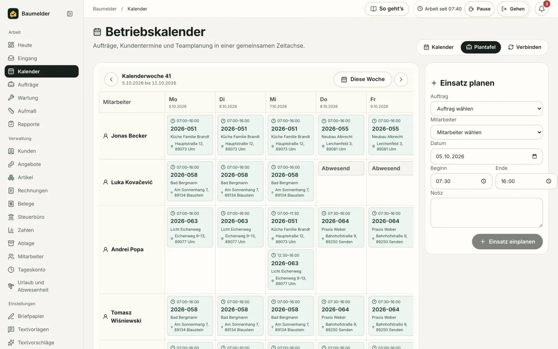558x349 pixels.
Task: Switch to the Kalender view tab
Action: (x=439, y=47)
